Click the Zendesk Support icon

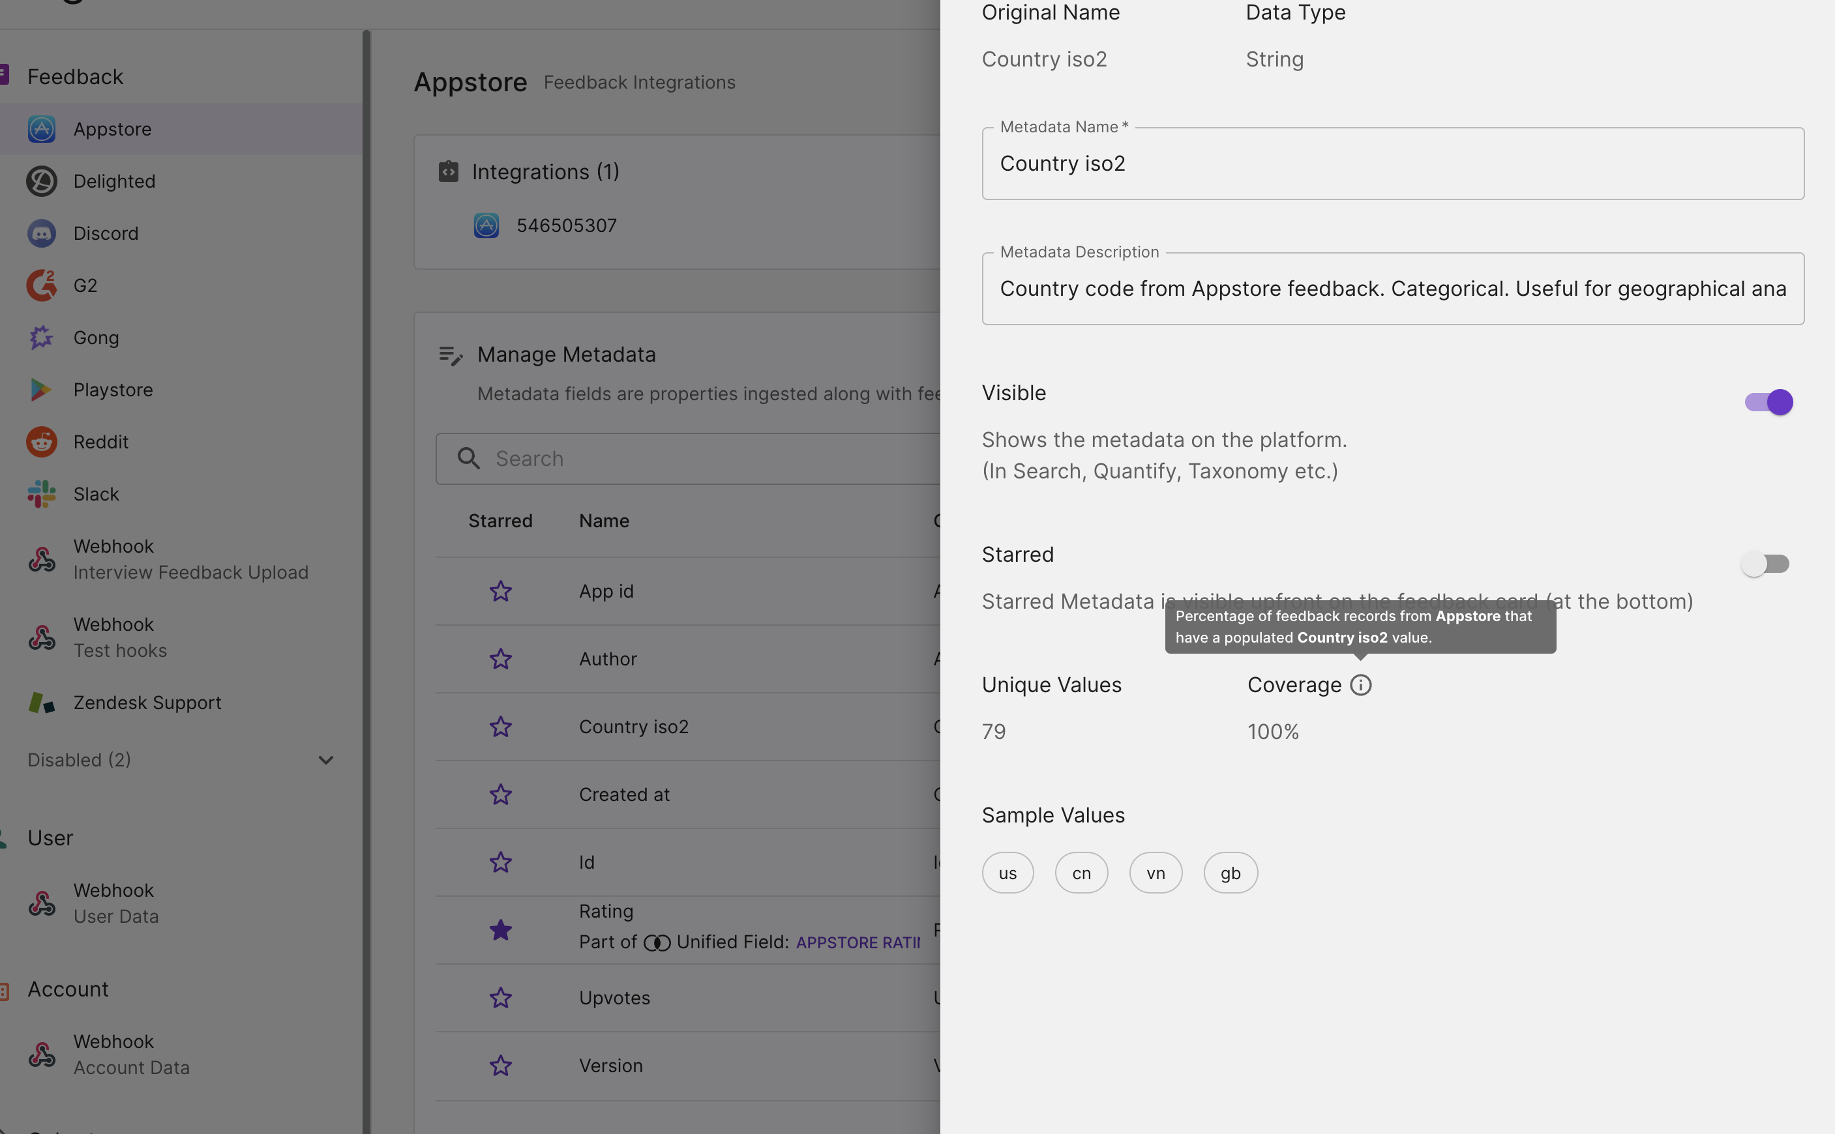pyautogui.click(x=42, y=703)
